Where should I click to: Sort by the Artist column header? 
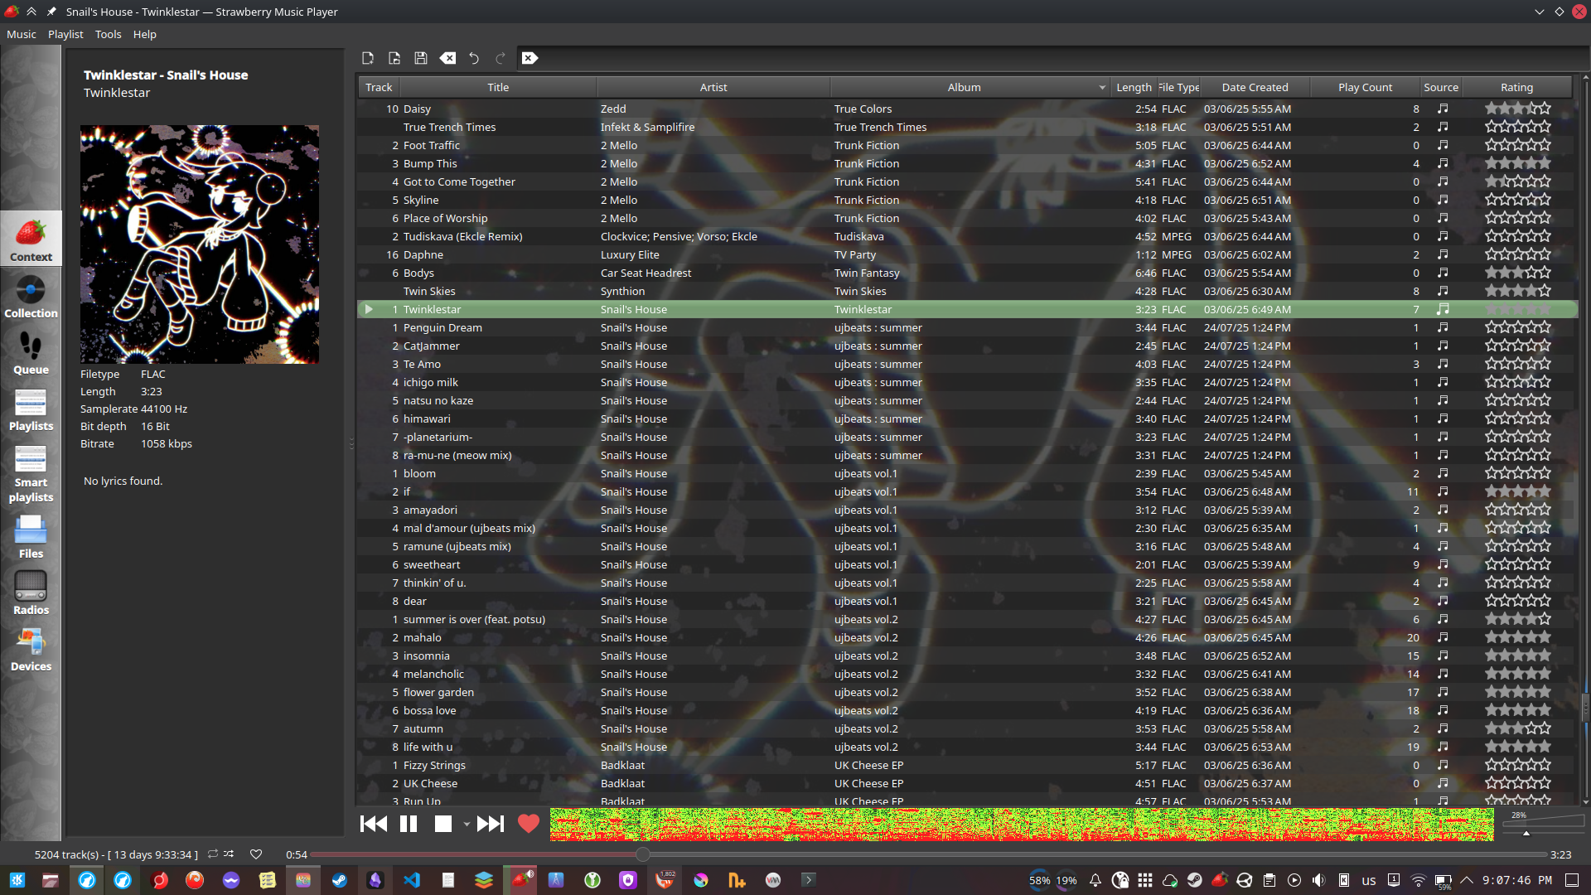point(713,87)
